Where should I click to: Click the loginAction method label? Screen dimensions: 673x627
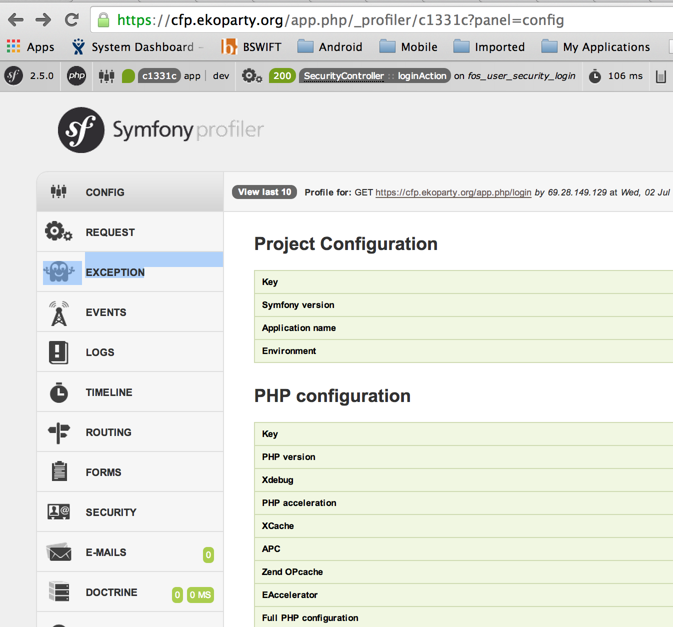pos(422,76)
